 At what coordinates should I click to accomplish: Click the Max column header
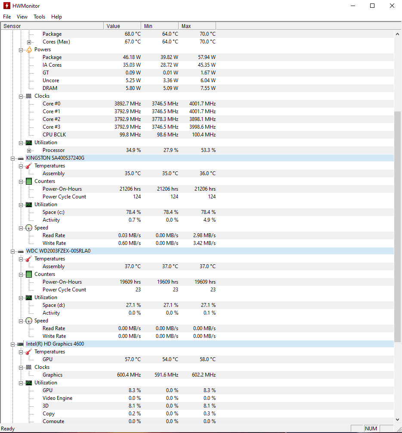pos(197,26)
